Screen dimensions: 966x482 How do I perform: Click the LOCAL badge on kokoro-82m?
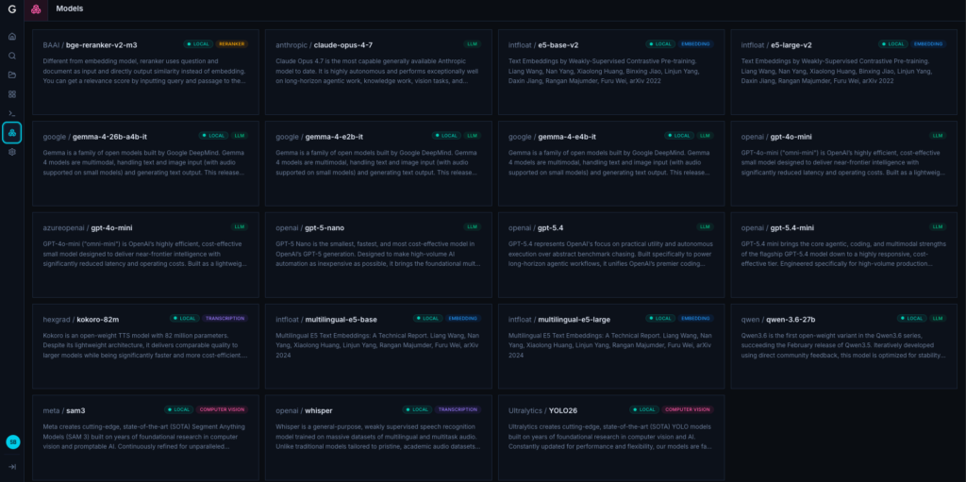click(185, 319)
